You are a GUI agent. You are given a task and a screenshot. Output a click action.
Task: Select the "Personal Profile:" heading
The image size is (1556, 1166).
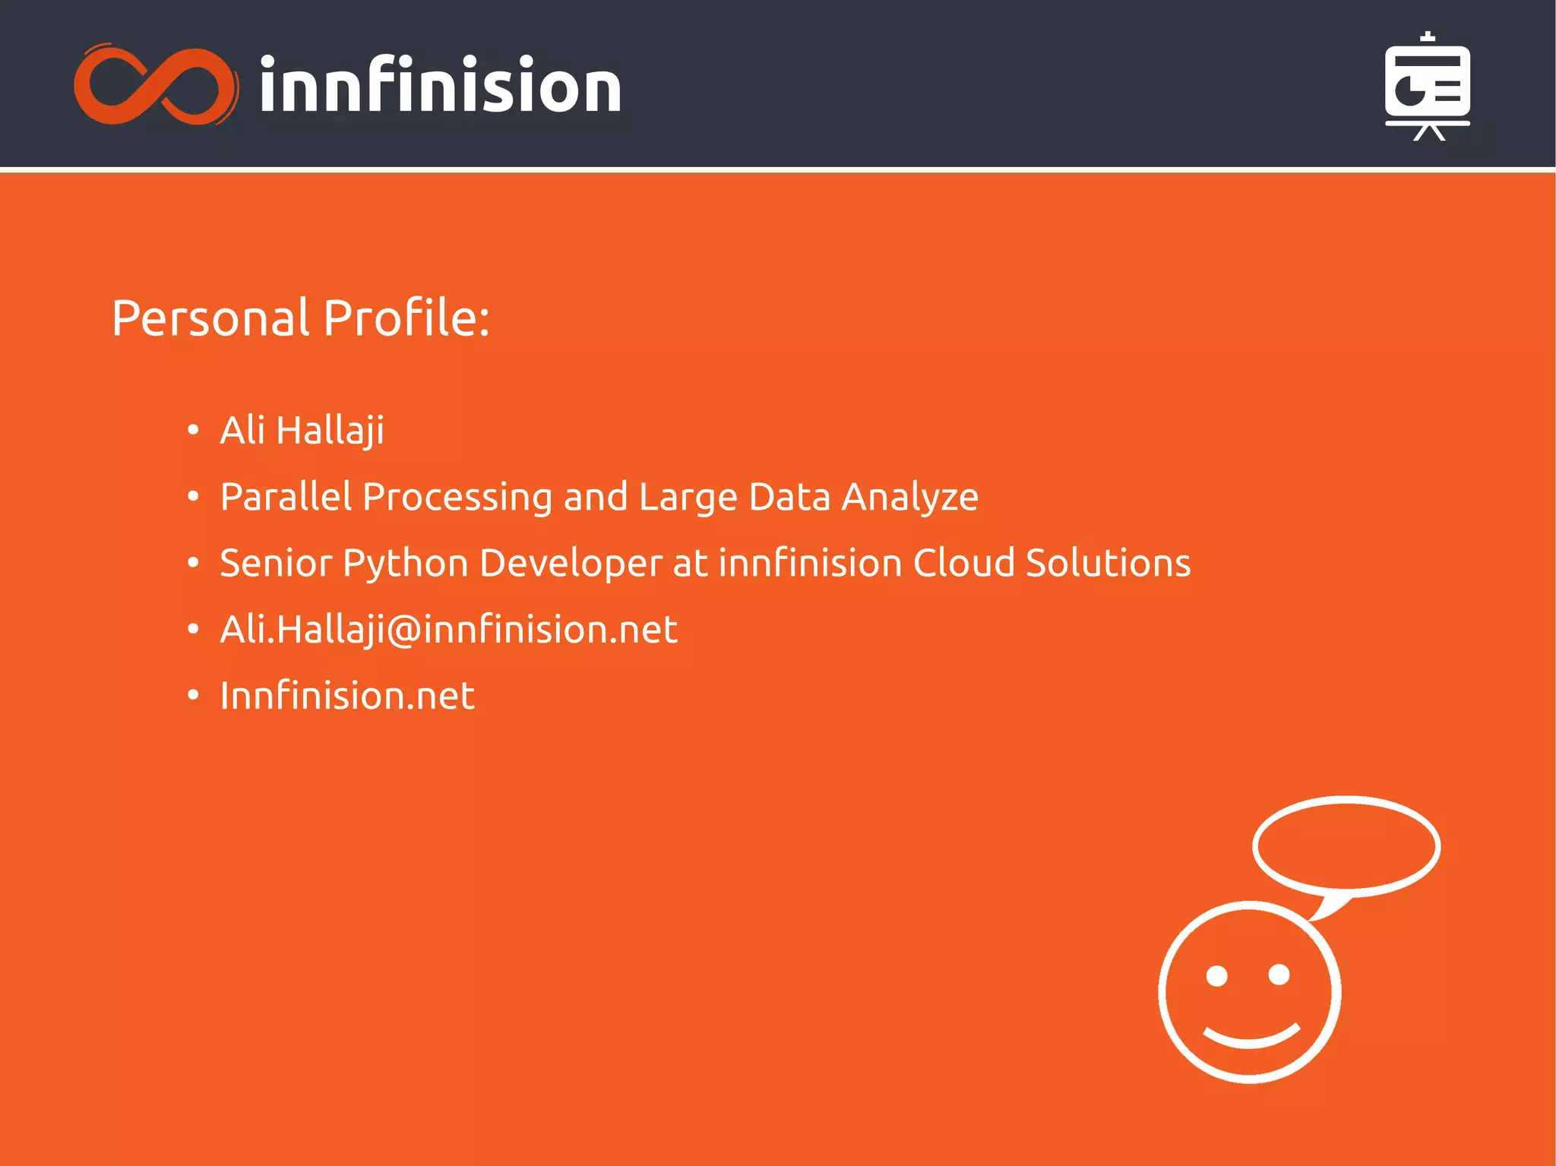tap(301, 318)
